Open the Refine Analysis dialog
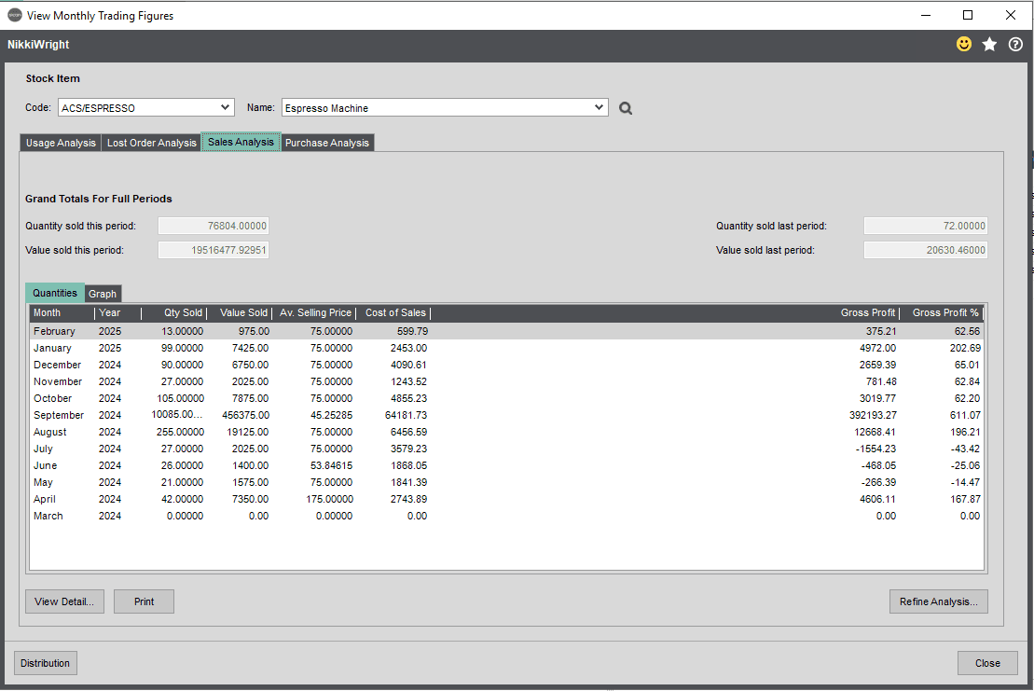This screenshot has width=1034, height=691. [x=938, y=601]
